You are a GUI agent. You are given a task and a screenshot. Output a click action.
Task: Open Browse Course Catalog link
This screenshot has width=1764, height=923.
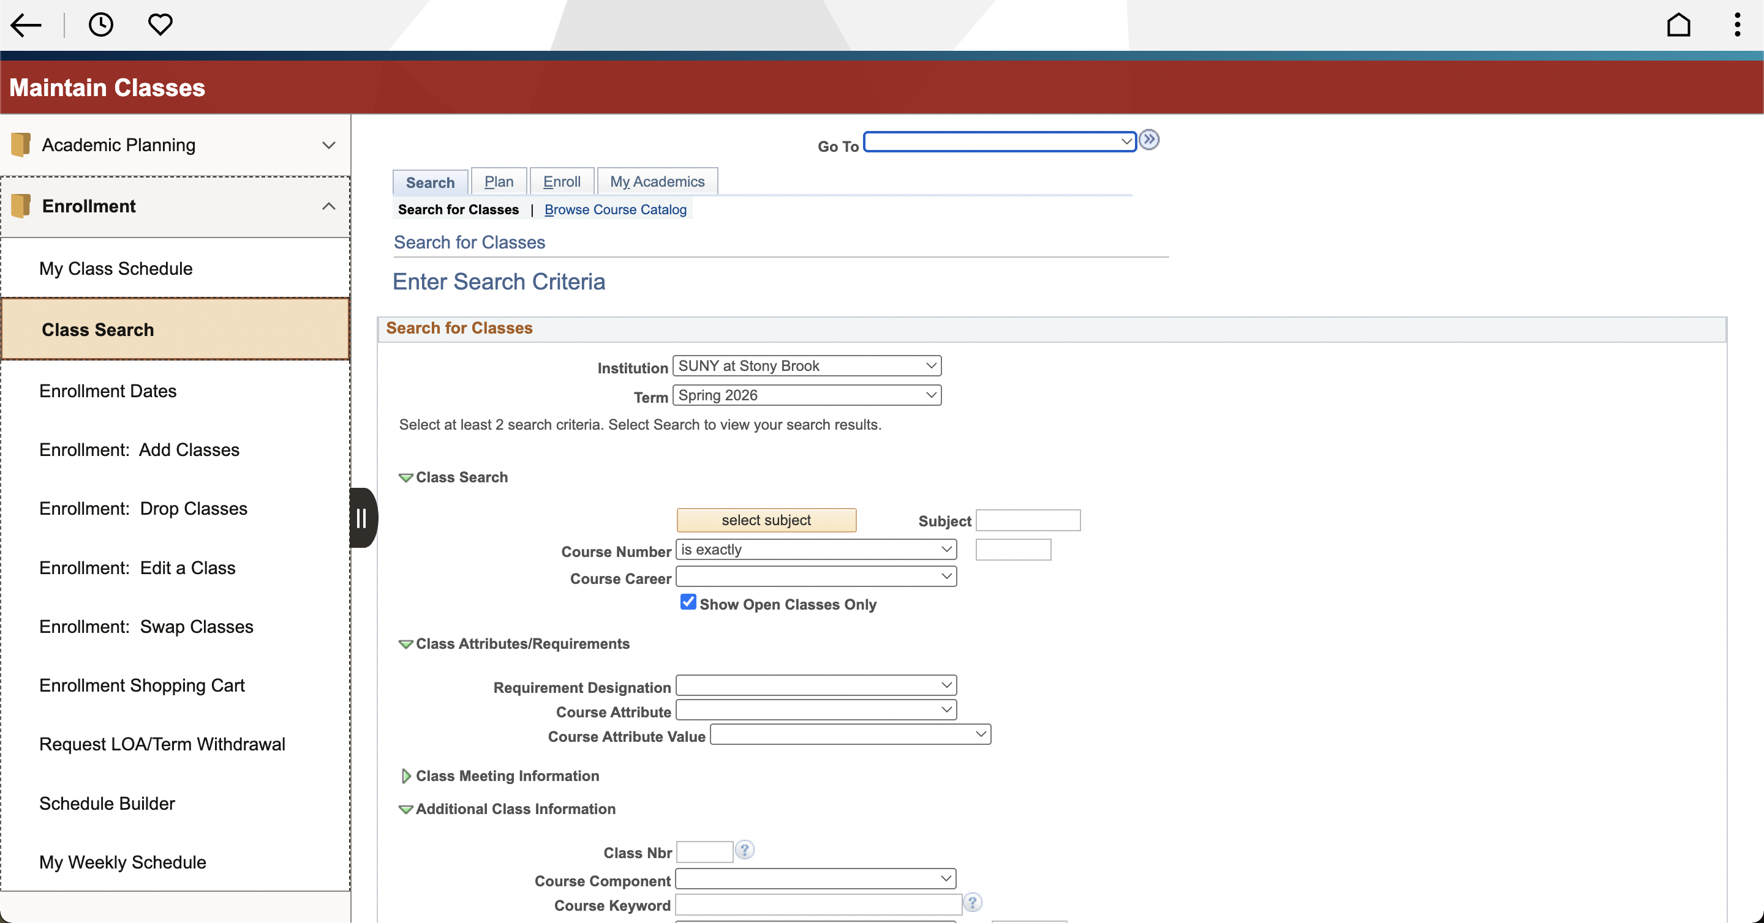(616, 210)
